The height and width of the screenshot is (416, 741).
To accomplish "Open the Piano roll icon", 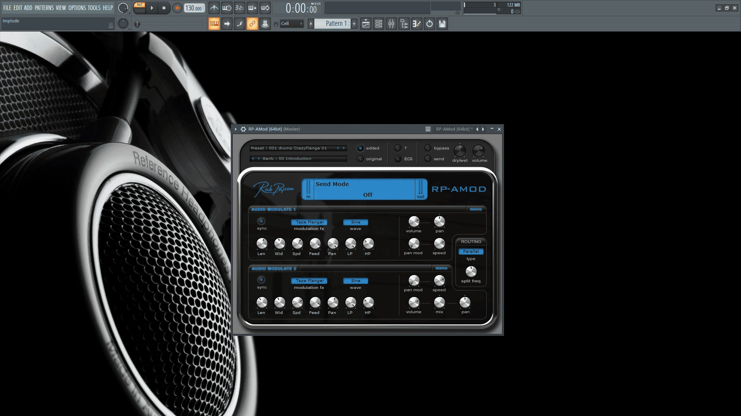I will (x=417, y=24).
